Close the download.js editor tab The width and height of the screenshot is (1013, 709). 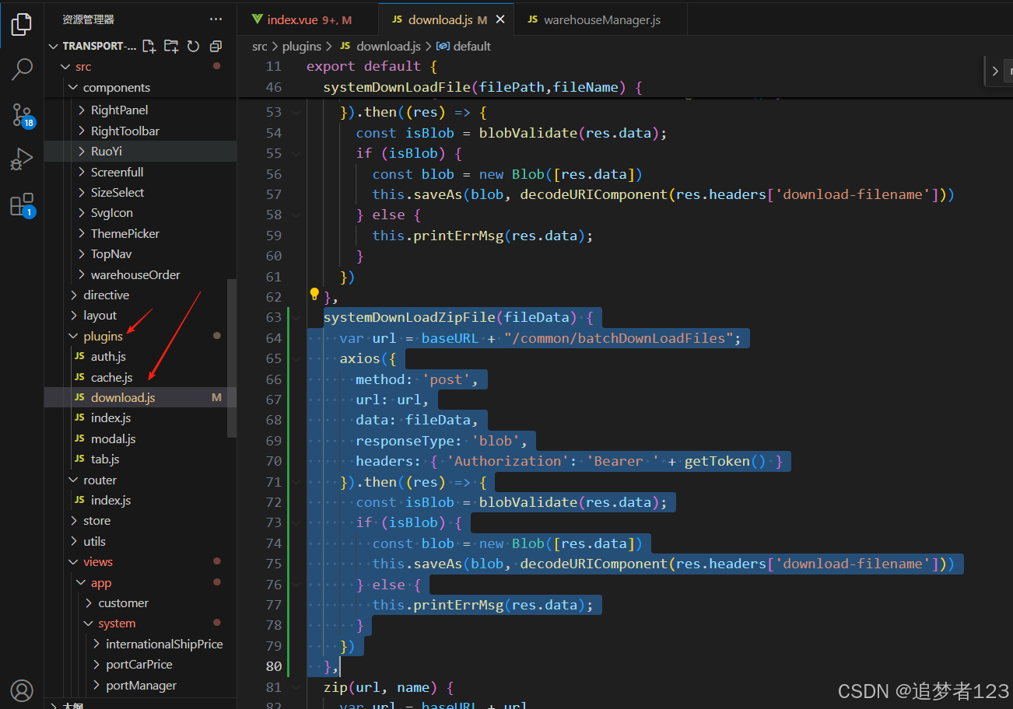(500, 19)
